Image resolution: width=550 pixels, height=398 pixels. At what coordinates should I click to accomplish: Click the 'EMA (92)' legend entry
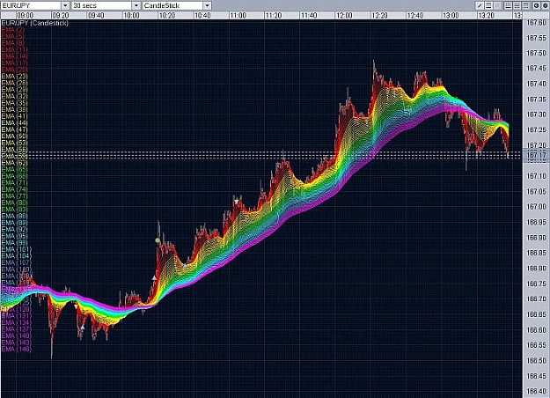click(14, 230)
